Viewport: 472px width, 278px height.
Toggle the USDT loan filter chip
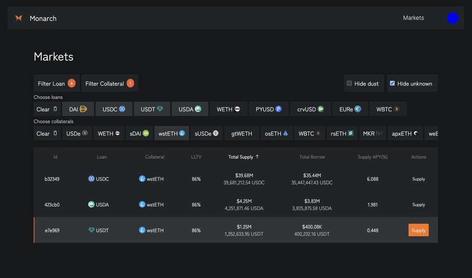(152, 109)
